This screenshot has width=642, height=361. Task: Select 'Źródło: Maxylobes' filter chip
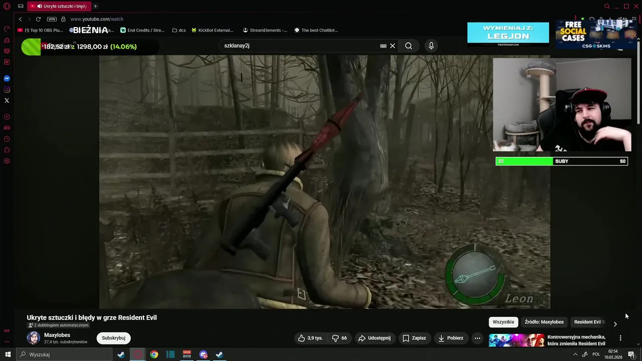[544, 322]
